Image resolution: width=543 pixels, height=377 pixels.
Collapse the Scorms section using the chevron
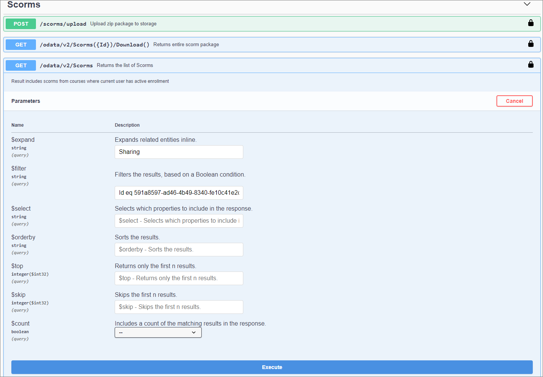tap(527, 4)
